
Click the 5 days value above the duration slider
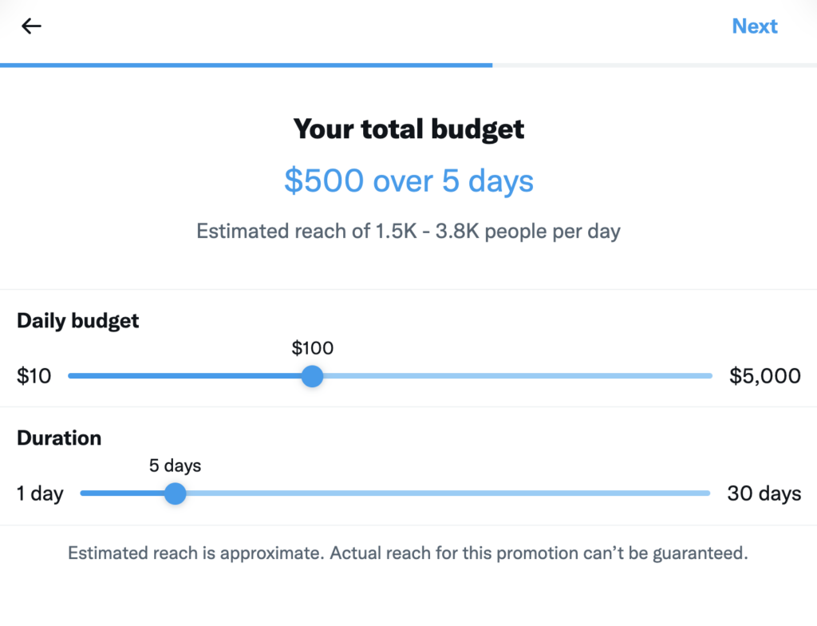(175, 466)
